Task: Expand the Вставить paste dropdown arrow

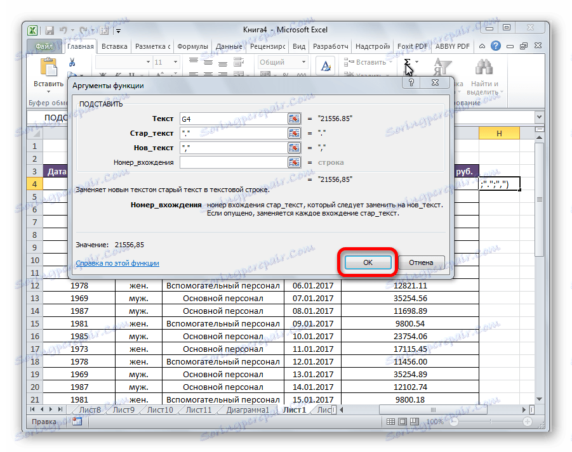Action: 48,92
